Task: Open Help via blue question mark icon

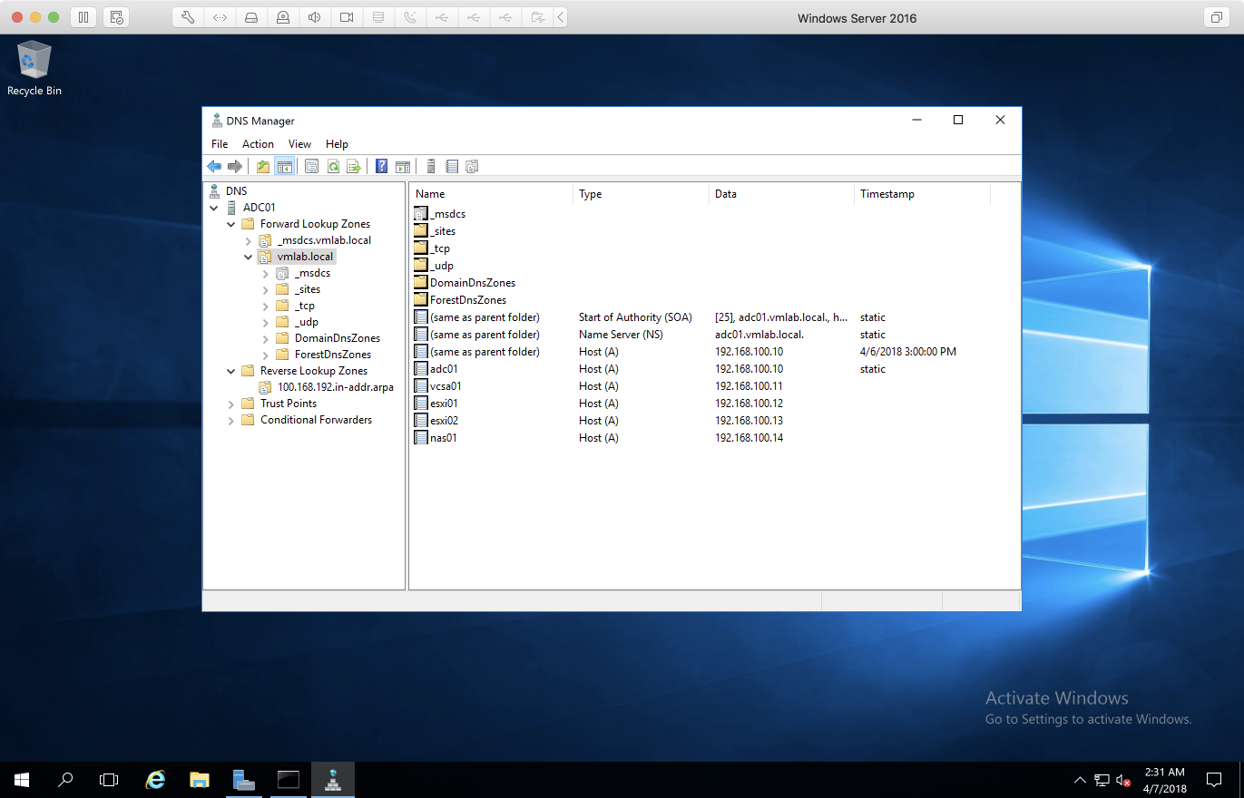Action: (x=381, y=166)
